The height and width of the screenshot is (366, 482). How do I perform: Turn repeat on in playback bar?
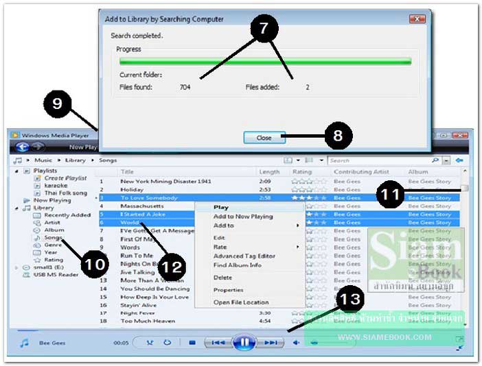[x=168, y=343]
